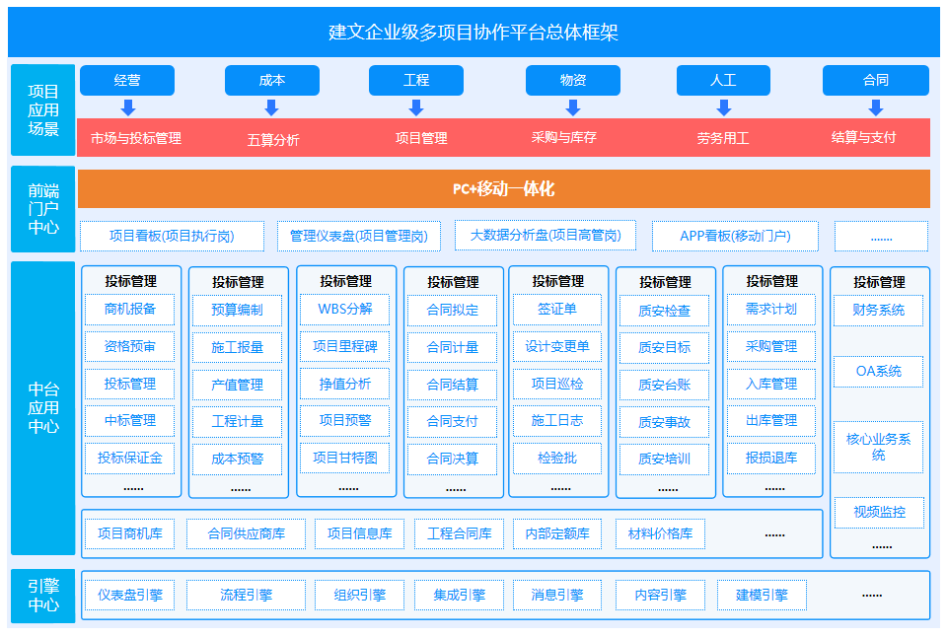Click the down arrow under 成本
The width and height of the screenshot is (948, 637).
pyautogui.click(x=271, y=108)
